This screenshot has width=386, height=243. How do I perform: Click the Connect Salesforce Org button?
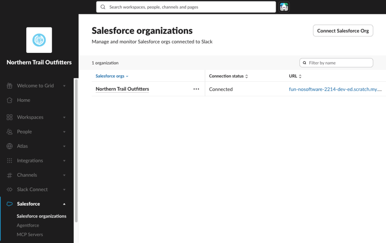(x=343, y=31)
